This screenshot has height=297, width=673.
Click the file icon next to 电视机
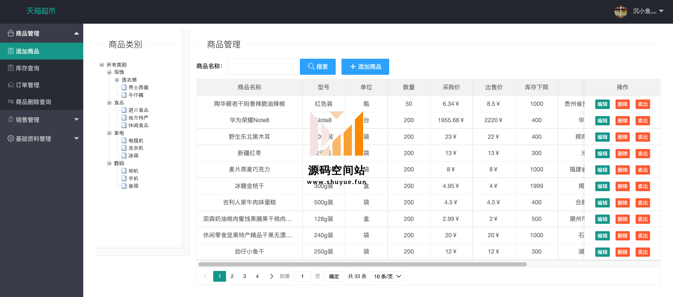[124, 140]
